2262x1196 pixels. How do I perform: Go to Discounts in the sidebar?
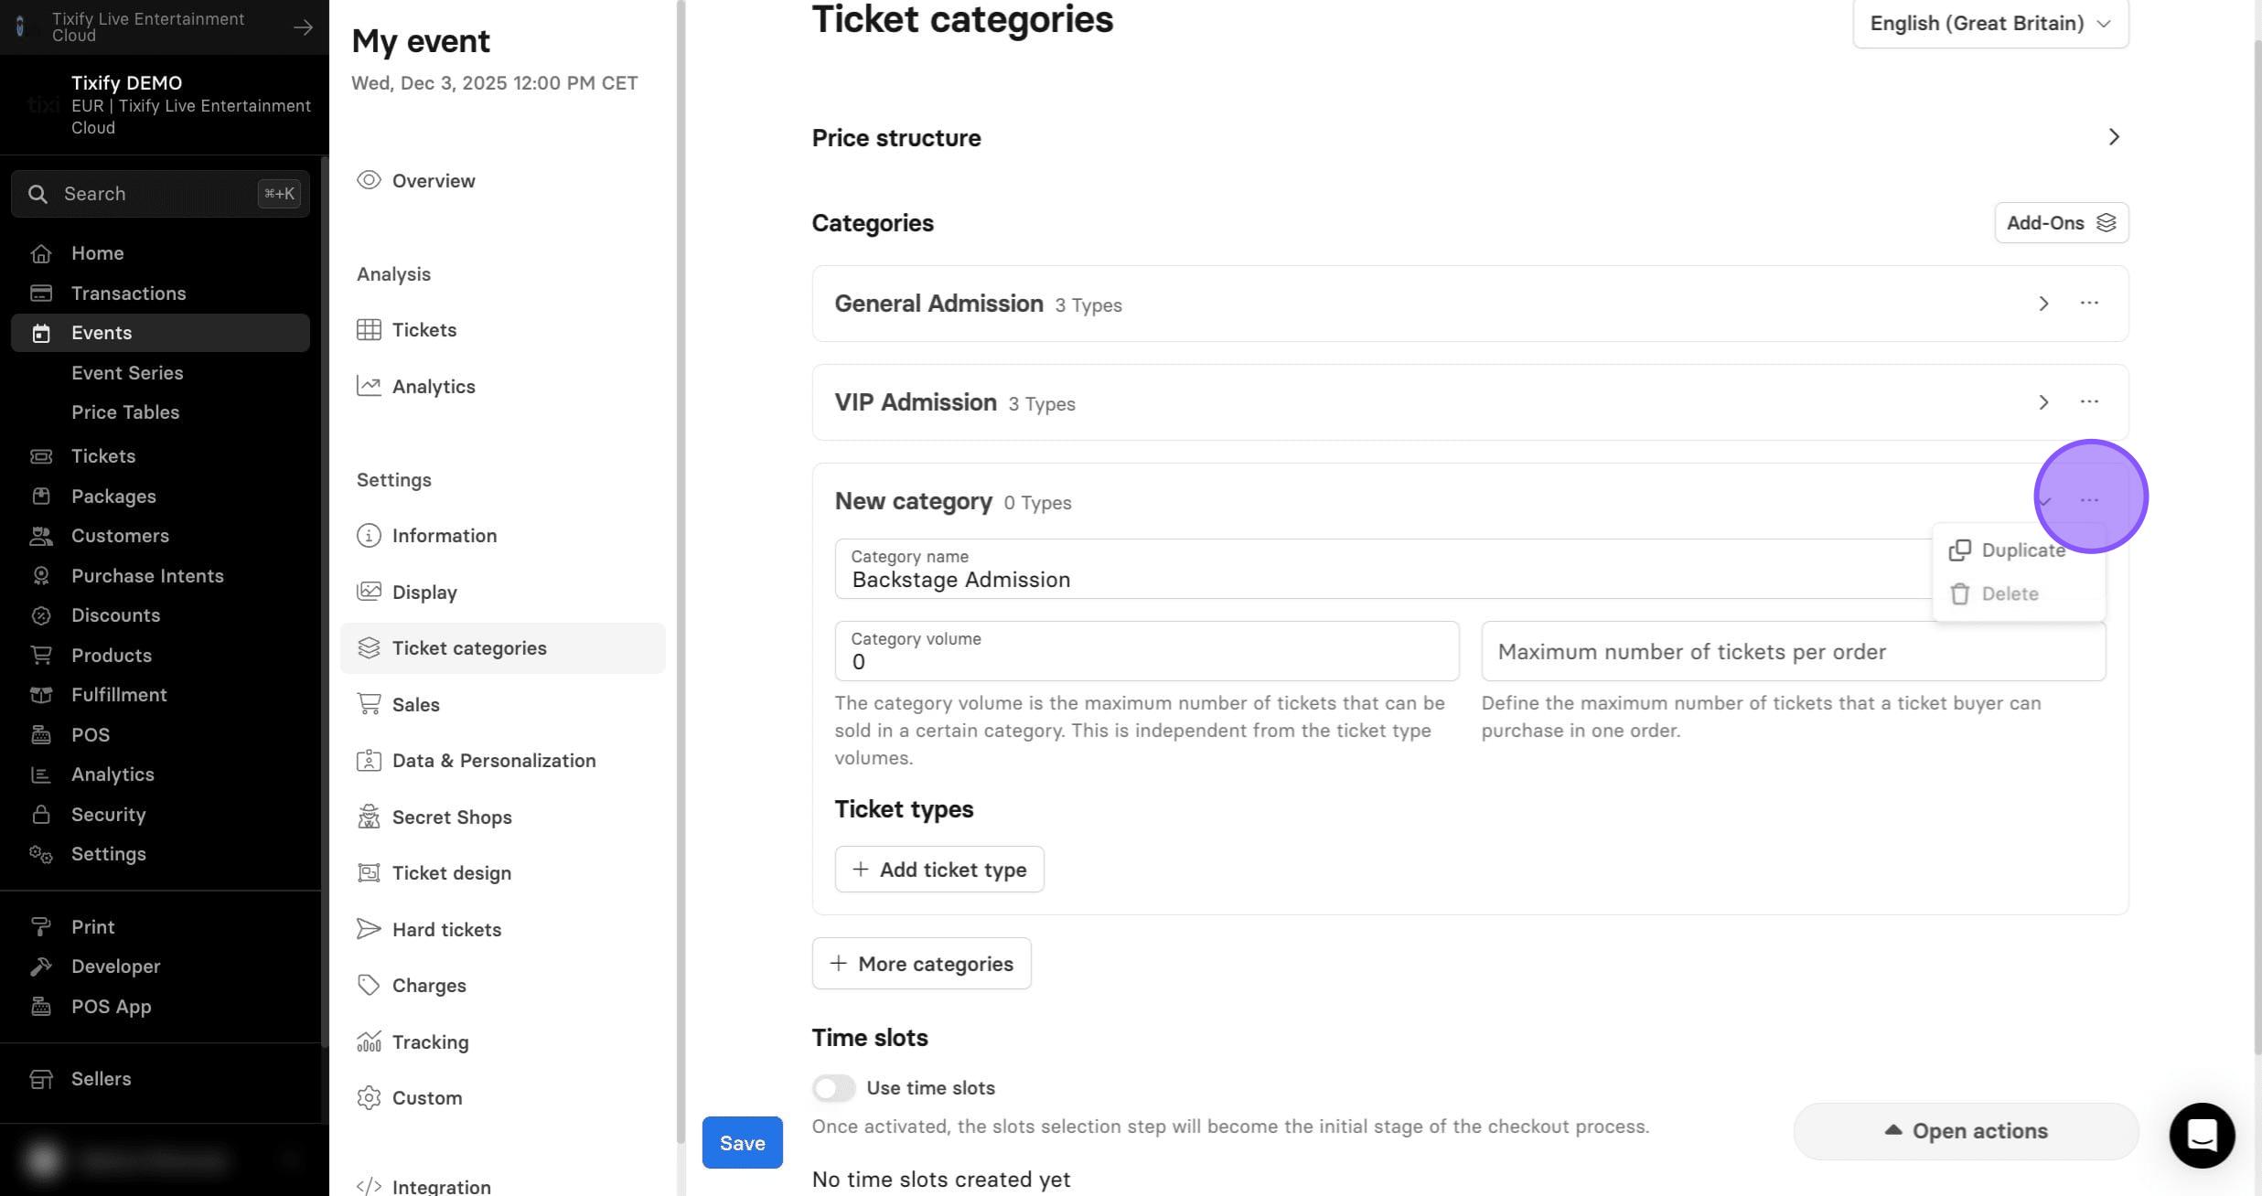tap(116, 615)
